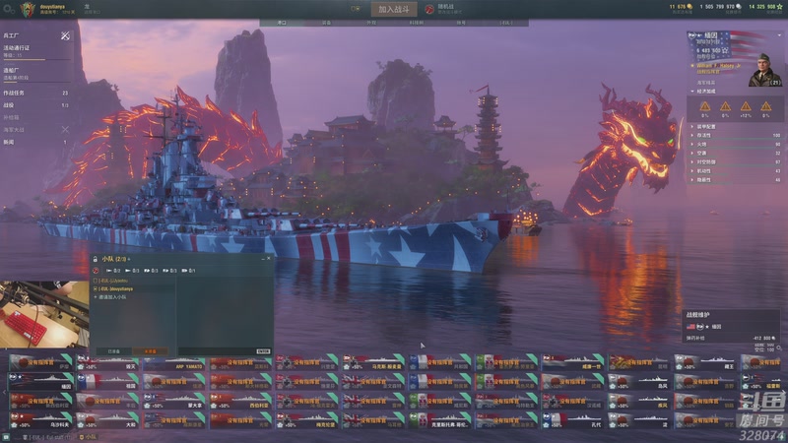
Task: Select the 大和 ship card
Action: 107,420
